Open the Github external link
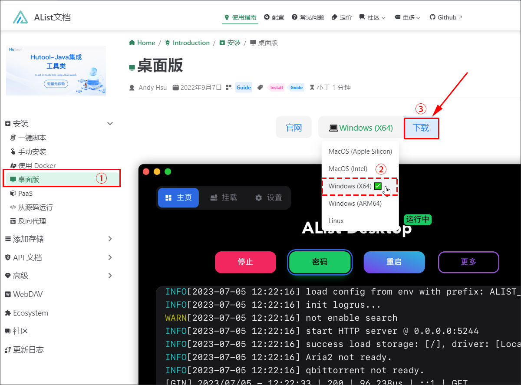This screenshot has height=385, width=521. pos(446,17)
